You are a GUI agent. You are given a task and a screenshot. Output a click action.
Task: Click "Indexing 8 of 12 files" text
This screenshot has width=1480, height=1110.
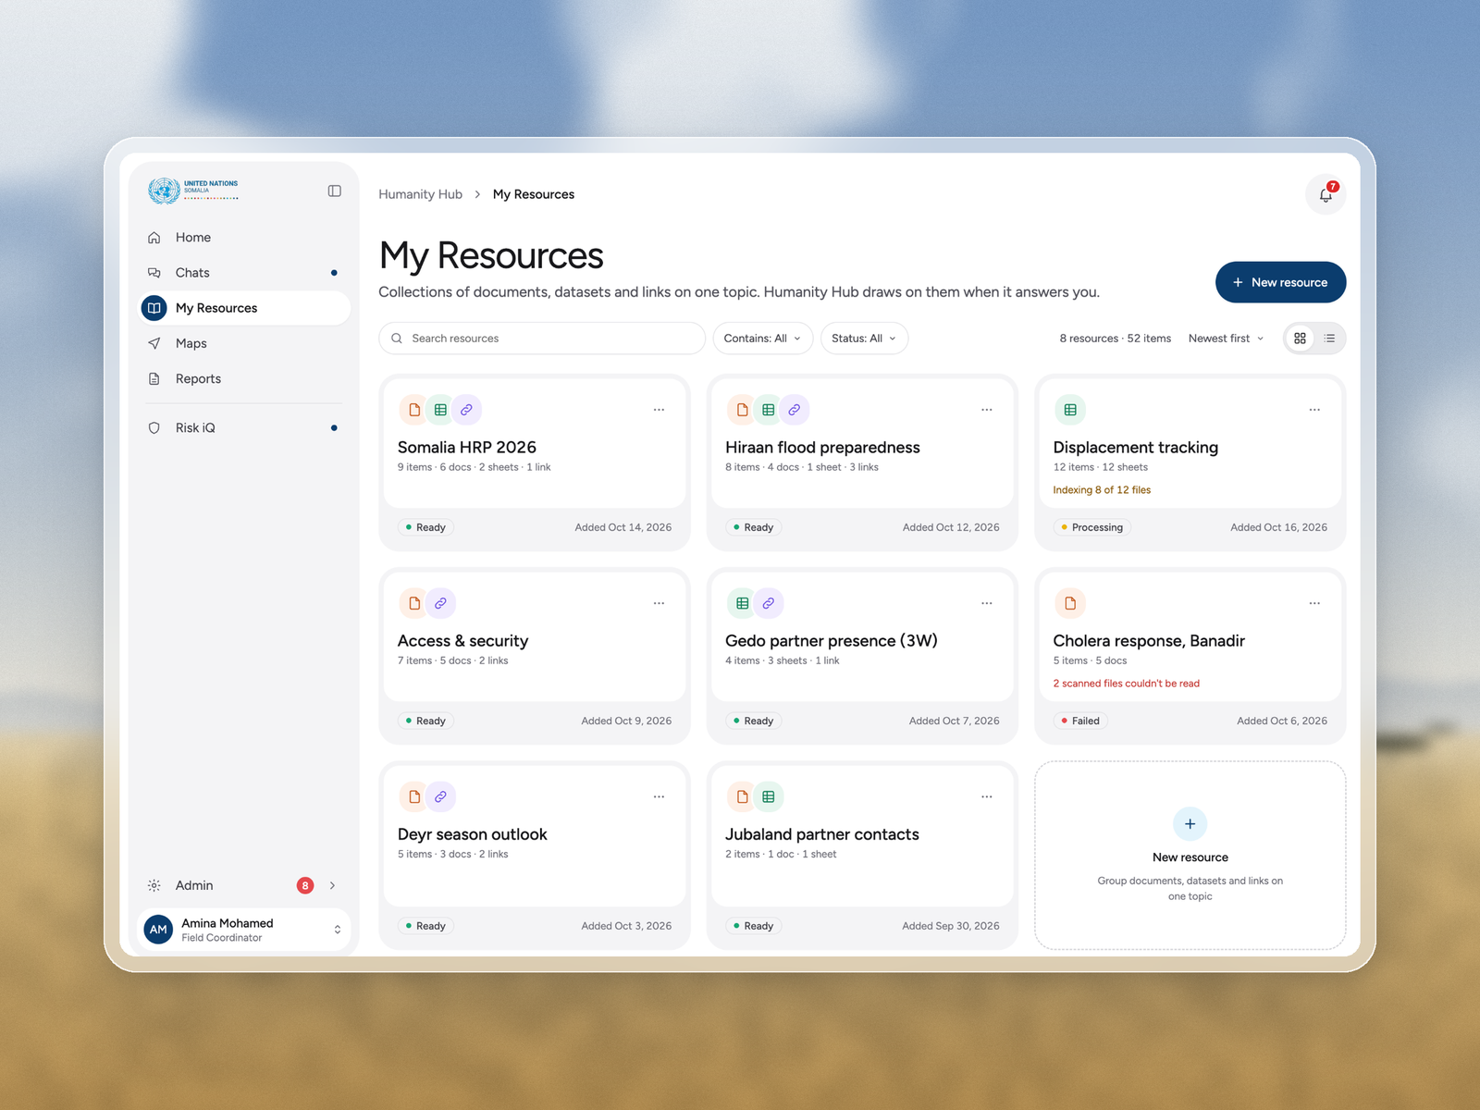(1102, 490)
